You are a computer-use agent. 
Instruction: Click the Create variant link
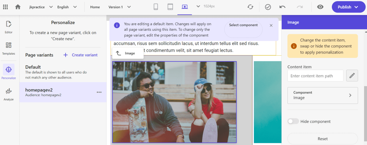80,55
